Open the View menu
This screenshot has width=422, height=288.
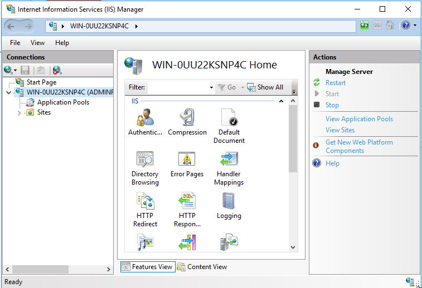coord(37,43)
